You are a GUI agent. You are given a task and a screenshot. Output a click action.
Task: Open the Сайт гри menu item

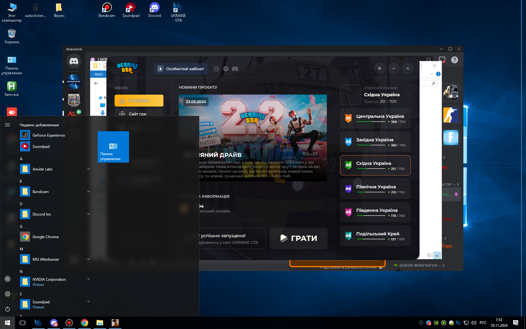pyautogui.click(x=137, y=114)
